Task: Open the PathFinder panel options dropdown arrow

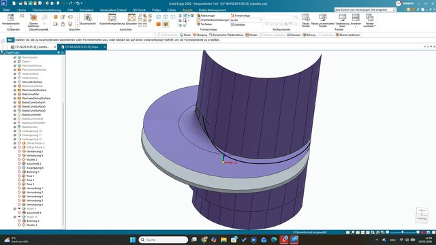Action: [x=59, y=52]
